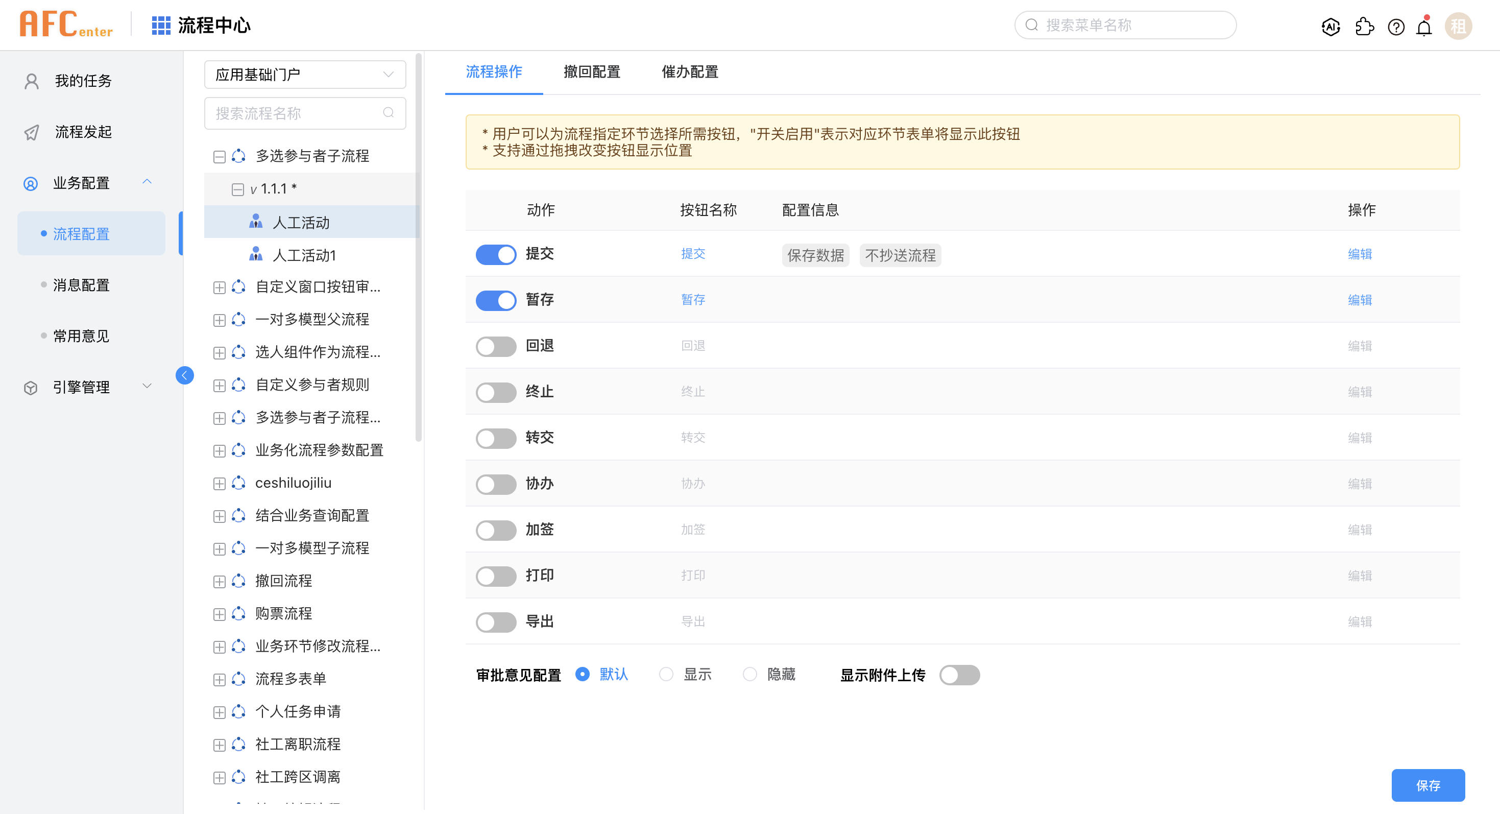Open the help question-mark icon

[1396, 26]
